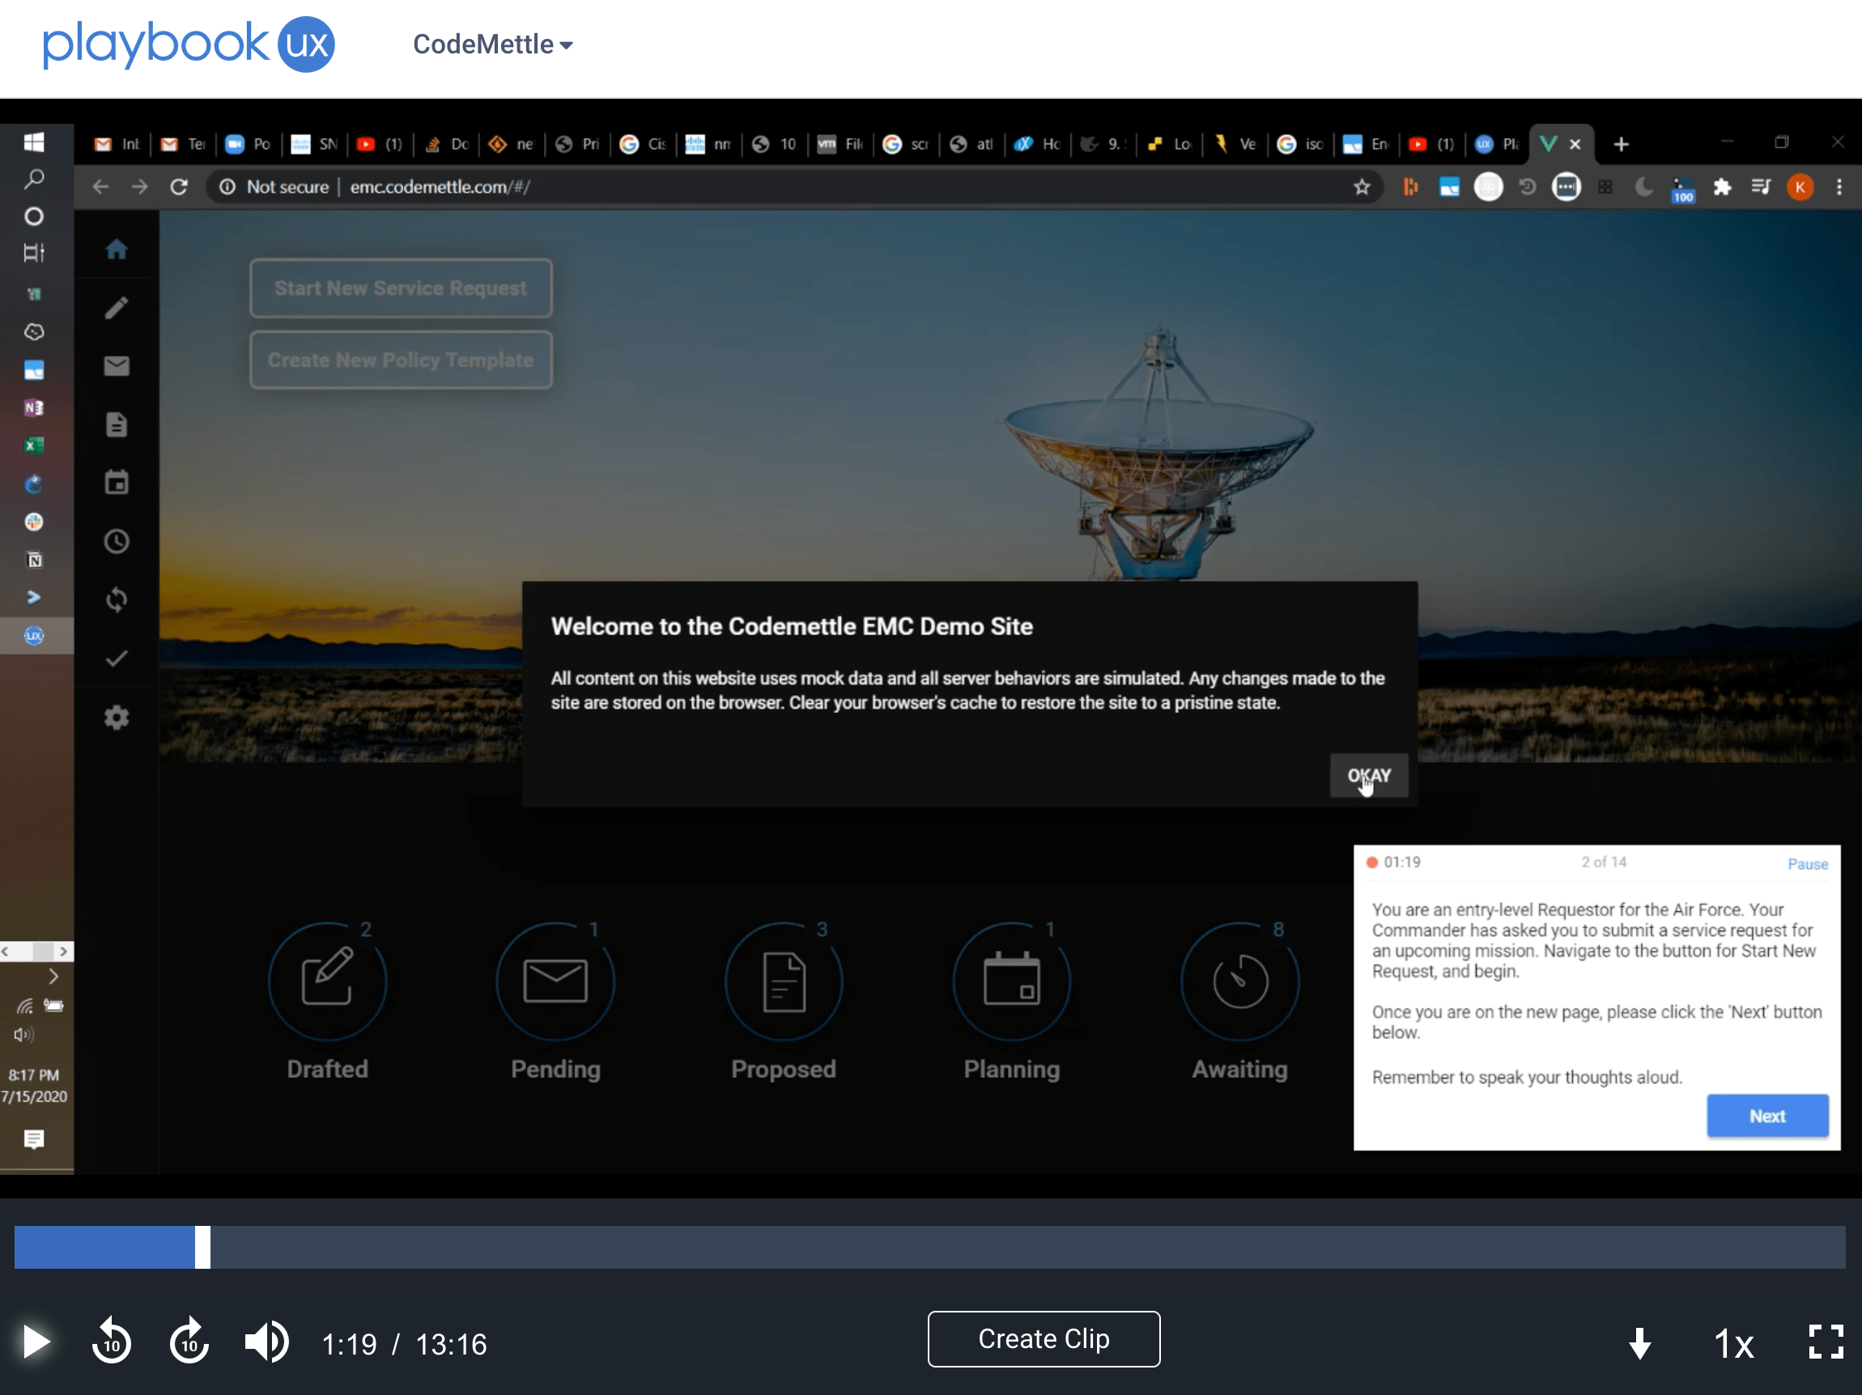
Task: Open the calendar icon in sidebar
Action: 116,483
